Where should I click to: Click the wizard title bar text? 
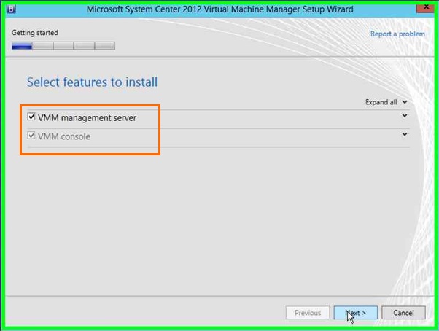coord(219,9)
